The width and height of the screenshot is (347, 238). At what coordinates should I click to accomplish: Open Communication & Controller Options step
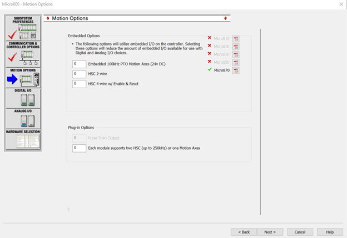point(23,54)
